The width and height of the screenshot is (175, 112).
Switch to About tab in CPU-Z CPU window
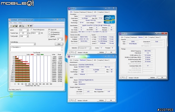coord(107,12)
